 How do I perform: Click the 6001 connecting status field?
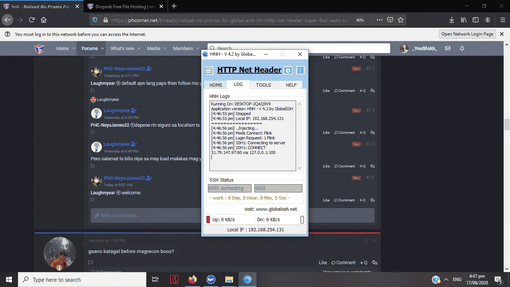pos(230,188)
